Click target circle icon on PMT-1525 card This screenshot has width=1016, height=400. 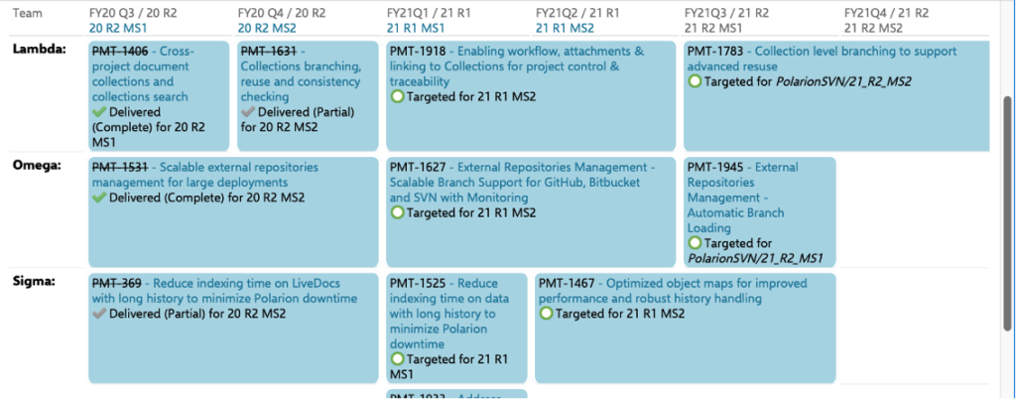397,359
